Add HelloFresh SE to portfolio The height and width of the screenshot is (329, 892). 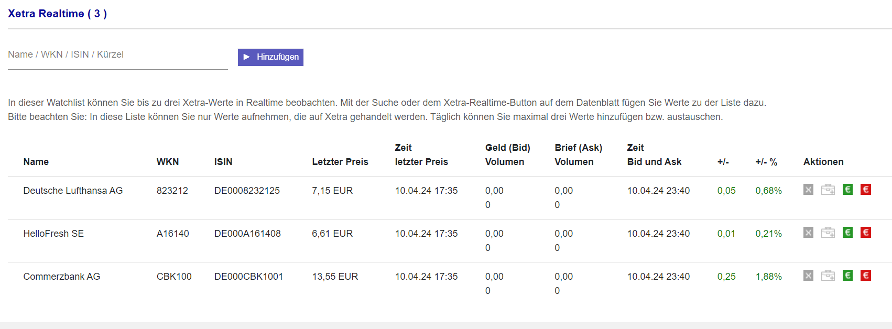tap(828, 233)
